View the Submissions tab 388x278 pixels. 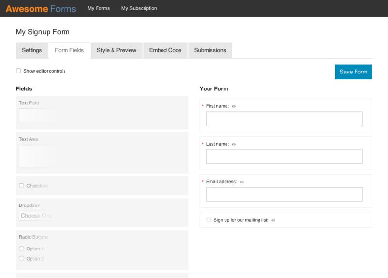pyautogui.click(x=210, y=50)
